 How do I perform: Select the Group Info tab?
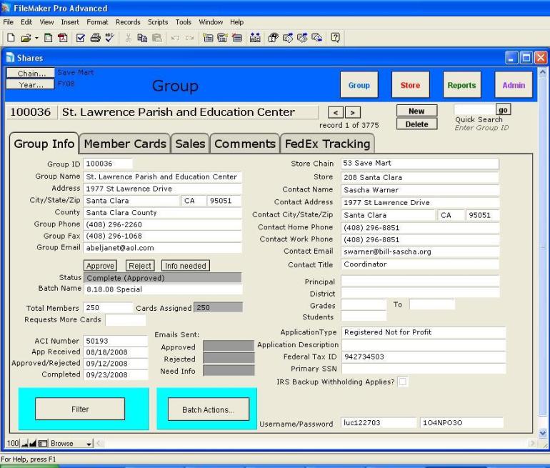coord(44,144)
